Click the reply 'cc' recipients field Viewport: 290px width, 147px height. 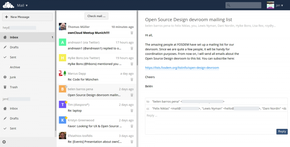click(x=216, y=109)
